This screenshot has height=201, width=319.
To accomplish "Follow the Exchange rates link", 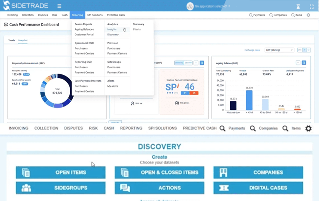I will point(252,50).
